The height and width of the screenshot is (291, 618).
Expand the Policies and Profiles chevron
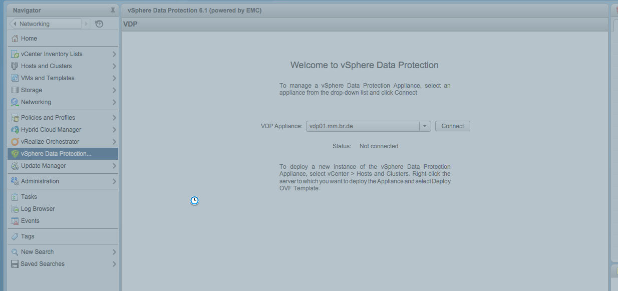pyautogui.click(x=114, y=118)
